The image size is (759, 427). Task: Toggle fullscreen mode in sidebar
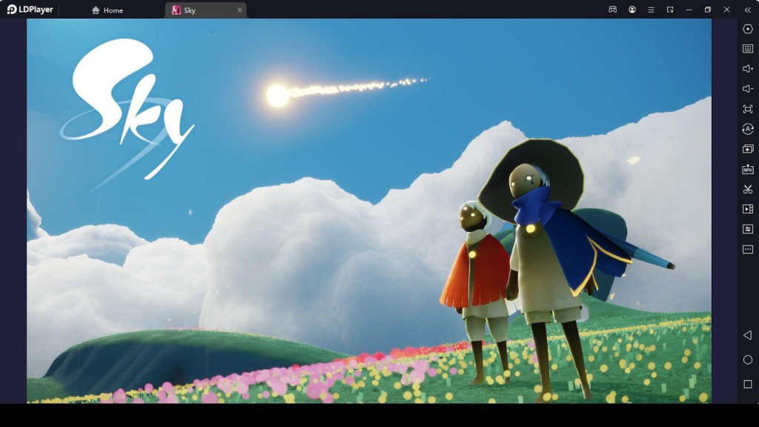tap(747, 109)
